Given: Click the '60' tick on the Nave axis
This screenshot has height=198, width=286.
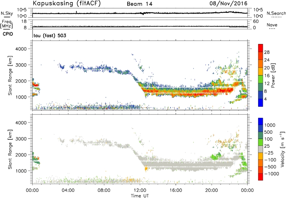Looking at the screenshot, I should [x=256, y=21].
